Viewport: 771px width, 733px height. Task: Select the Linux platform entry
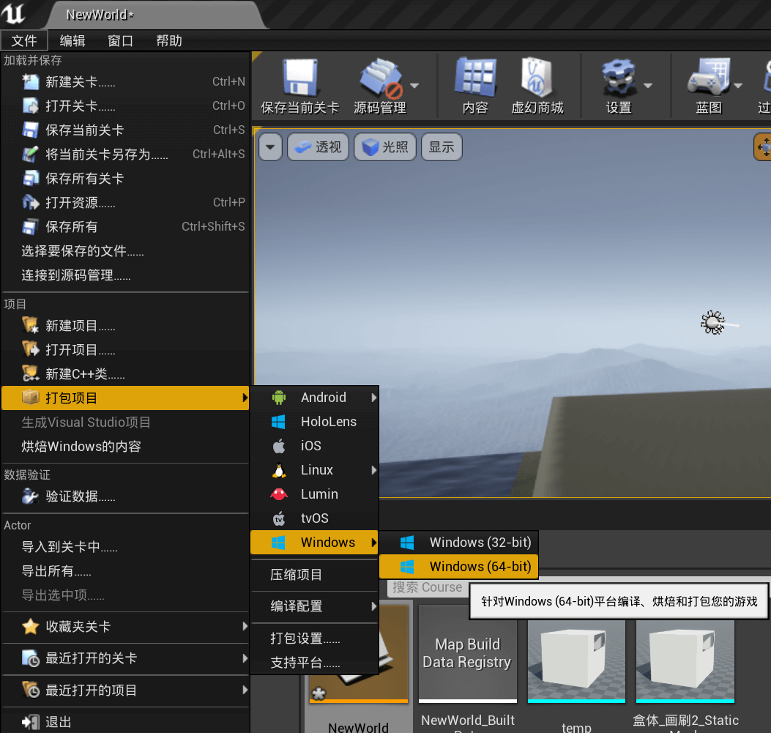click(314, 469)
